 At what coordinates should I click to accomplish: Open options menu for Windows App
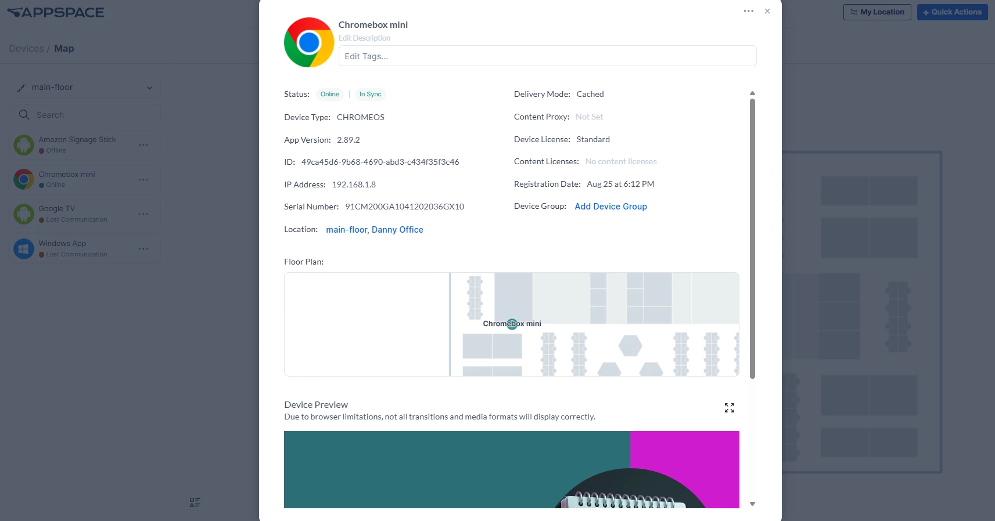coord(143,249)
